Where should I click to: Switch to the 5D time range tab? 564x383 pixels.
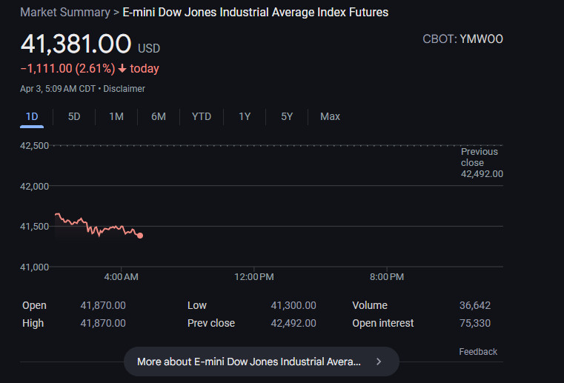coord(74,116)
